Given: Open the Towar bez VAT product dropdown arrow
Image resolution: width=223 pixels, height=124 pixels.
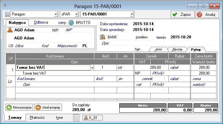Looking at the screenshot, I should pyautogui.click(x=92, y=68).
